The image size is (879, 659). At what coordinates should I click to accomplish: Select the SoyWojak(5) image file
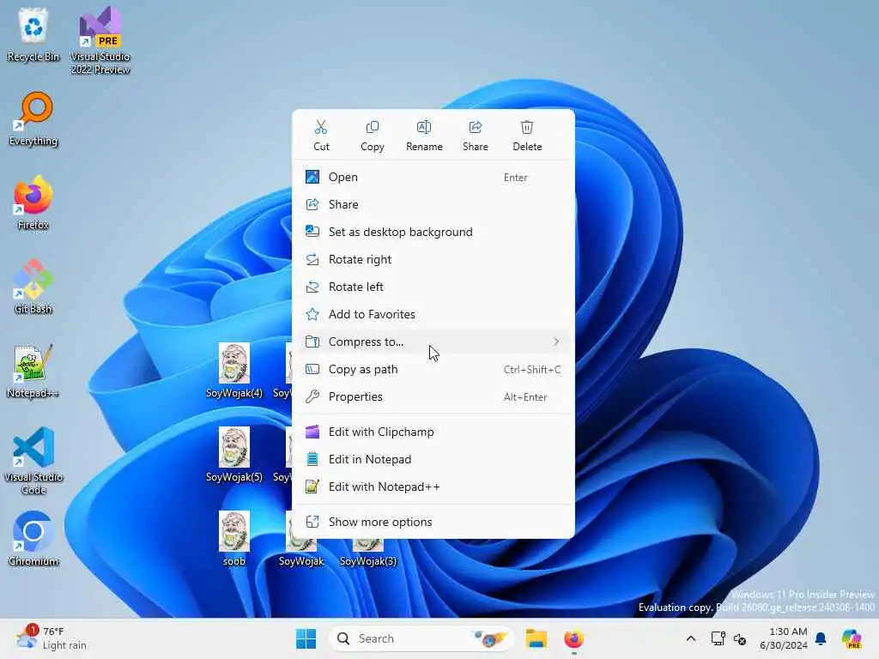[233, 455]
